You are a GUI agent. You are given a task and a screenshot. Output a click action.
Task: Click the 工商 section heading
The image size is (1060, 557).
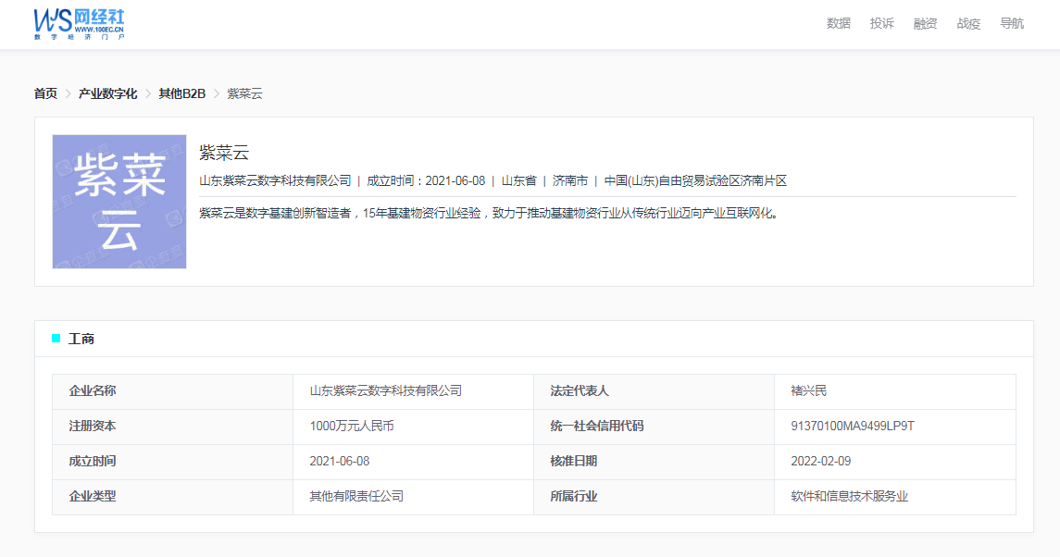point(81,339)
